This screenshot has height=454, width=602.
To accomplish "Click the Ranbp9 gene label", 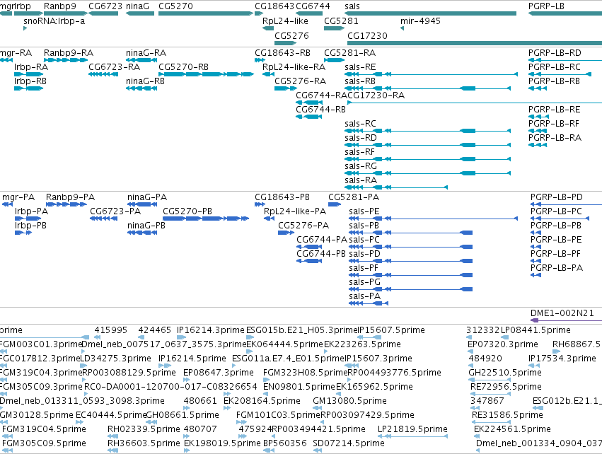I will (x=60, y=6).
